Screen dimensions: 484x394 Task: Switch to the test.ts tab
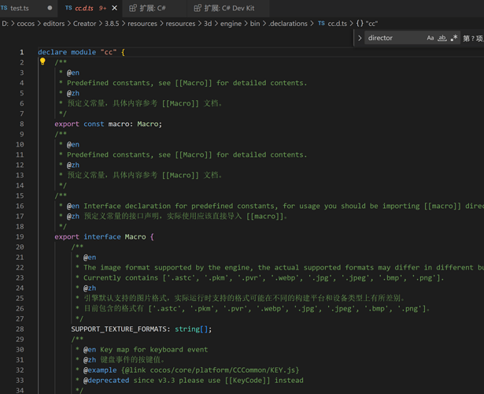[20, 8]
